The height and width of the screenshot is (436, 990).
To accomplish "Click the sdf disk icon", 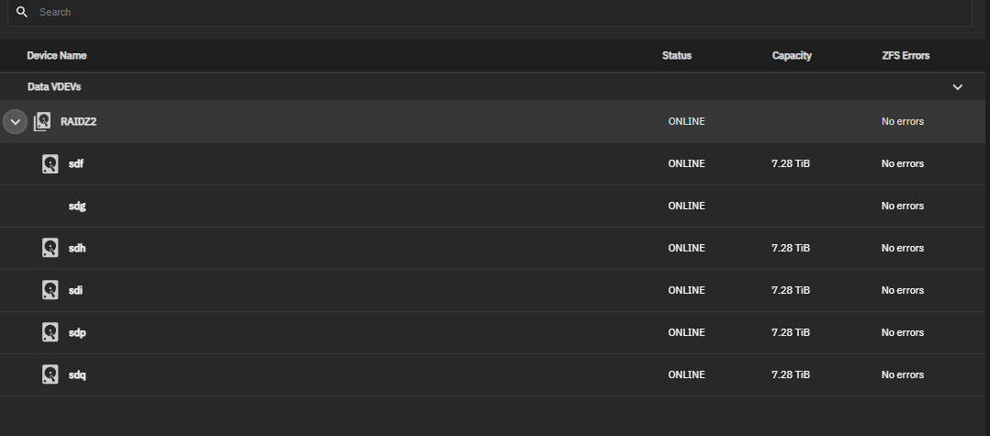I will tap(50, 164).
